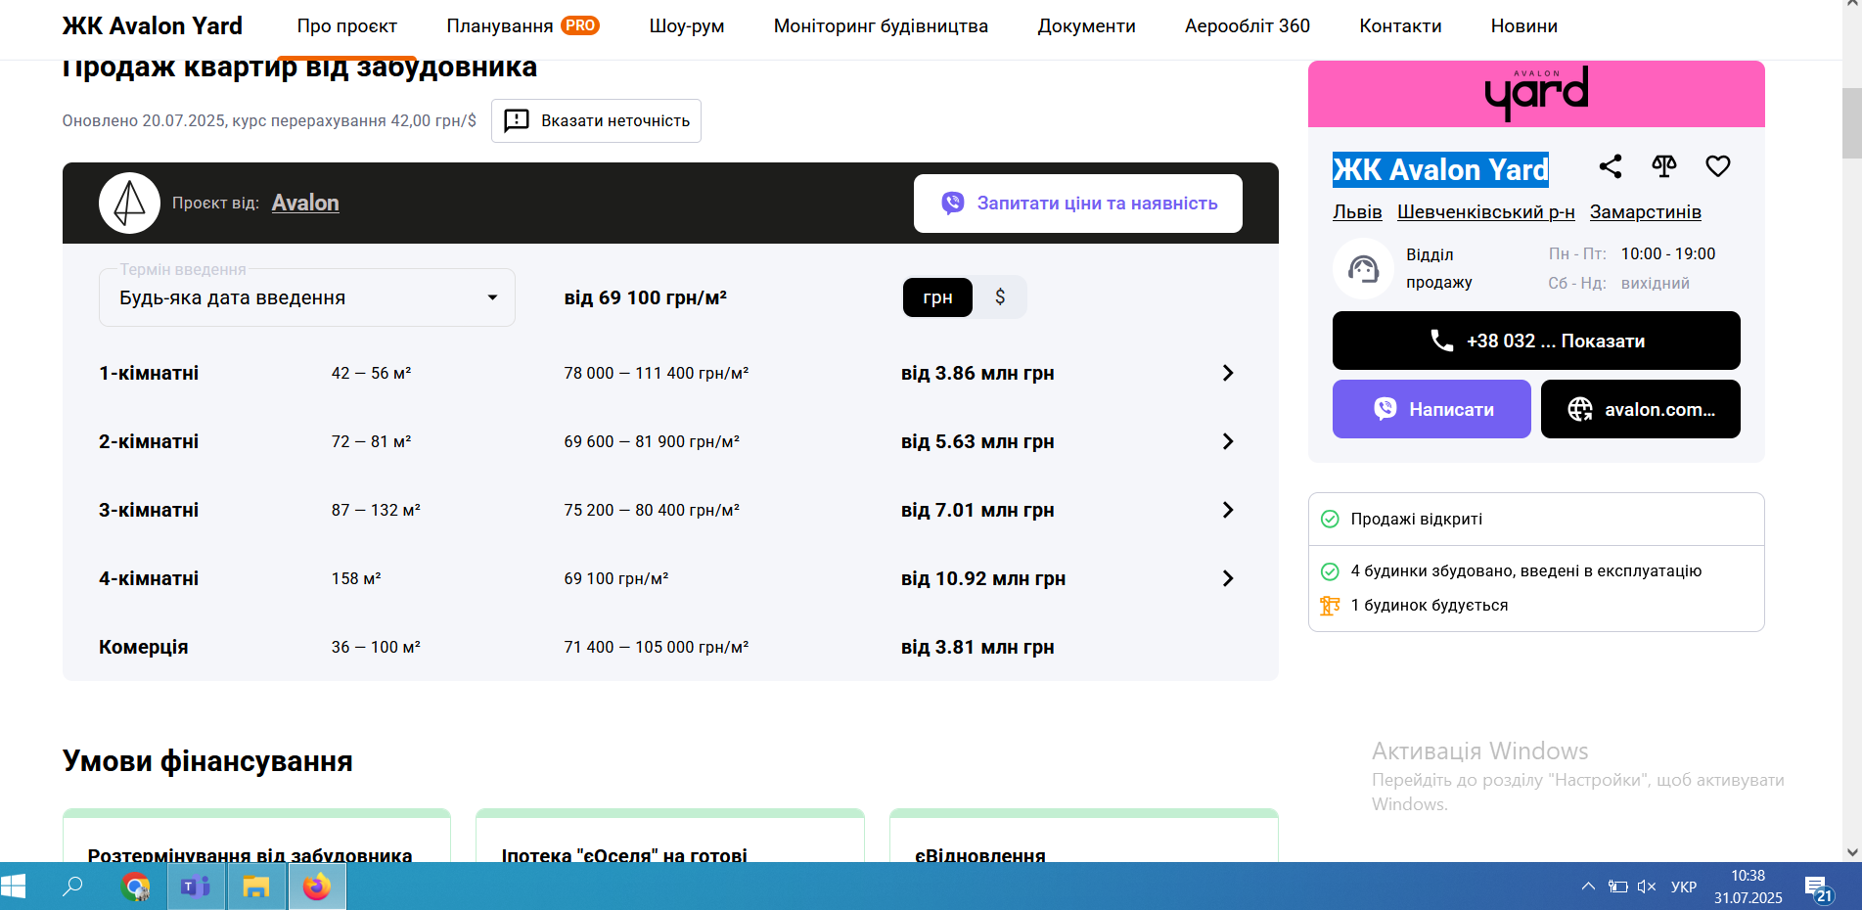The height and width of the screenshot is (910, 1862).
Task: Click price від 3.86 млн грн
Action: click(977, 373)
